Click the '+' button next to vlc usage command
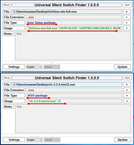Viewport: 134px width, 145px height. pos(127,101)
